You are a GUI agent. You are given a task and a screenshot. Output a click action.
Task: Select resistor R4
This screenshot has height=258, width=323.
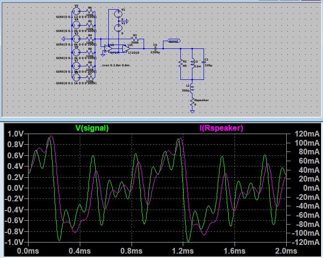pos(90,39)
